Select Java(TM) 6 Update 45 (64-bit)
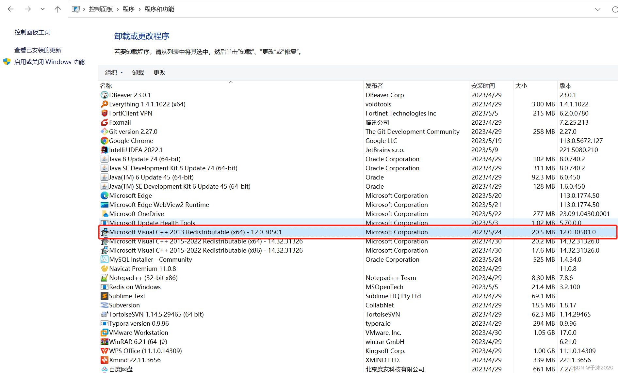Image resolution: width=618 pixels, height=373 pixels. tap(358, 177)
